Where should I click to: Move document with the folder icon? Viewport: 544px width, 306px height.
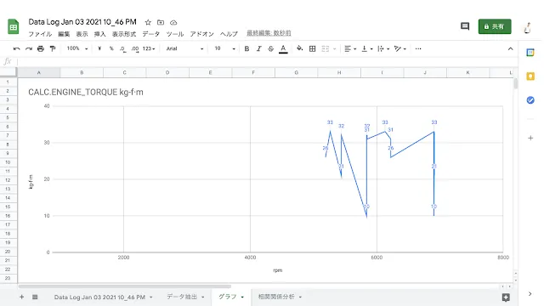coord(161,23)
